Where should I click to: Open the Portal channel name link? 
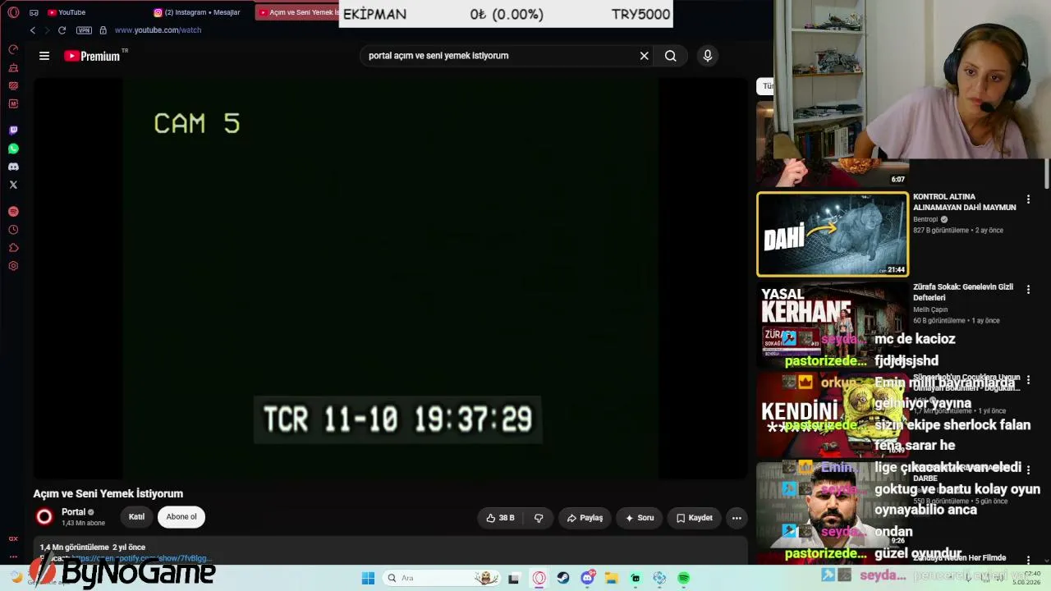click(73, 512)
